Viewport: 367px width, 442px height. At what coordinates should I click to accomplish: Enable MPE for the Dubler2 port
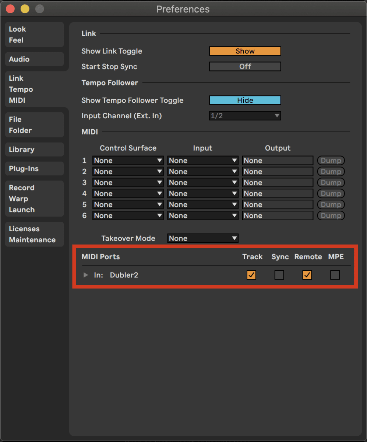point(335,275)
